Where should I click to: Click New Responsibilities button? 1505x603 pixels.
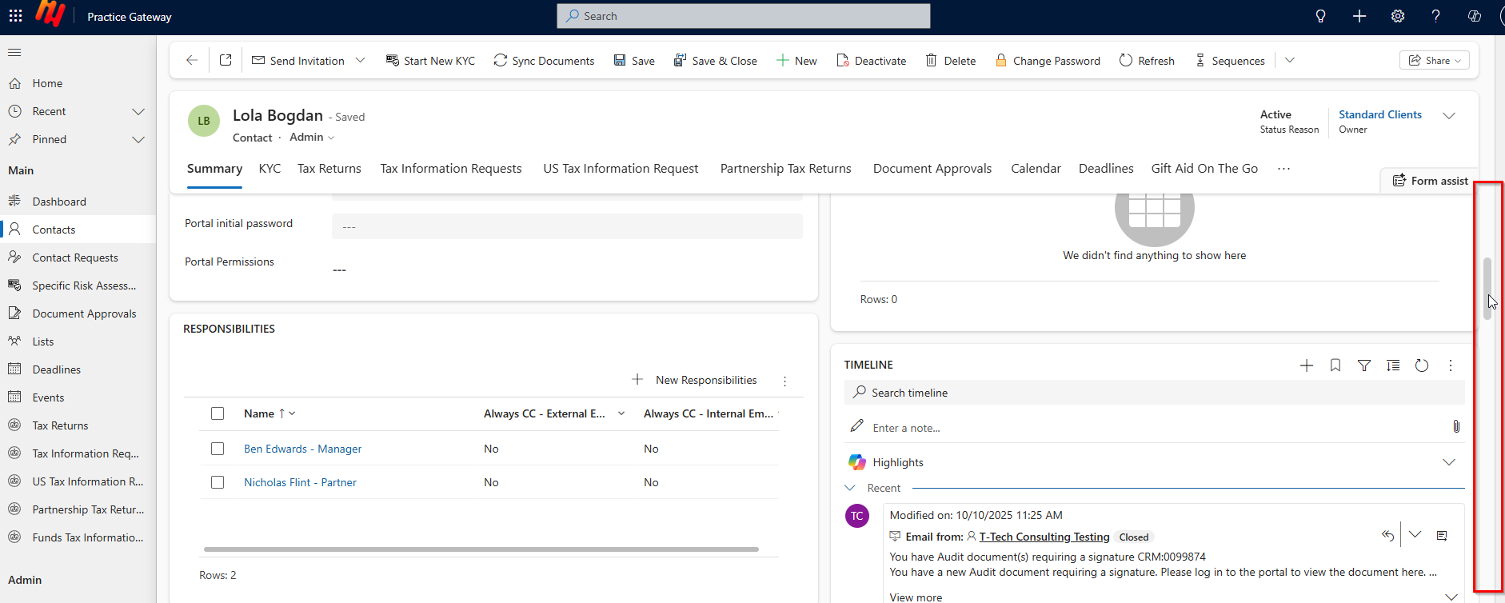pyautogui.click(x=694, y=380)
